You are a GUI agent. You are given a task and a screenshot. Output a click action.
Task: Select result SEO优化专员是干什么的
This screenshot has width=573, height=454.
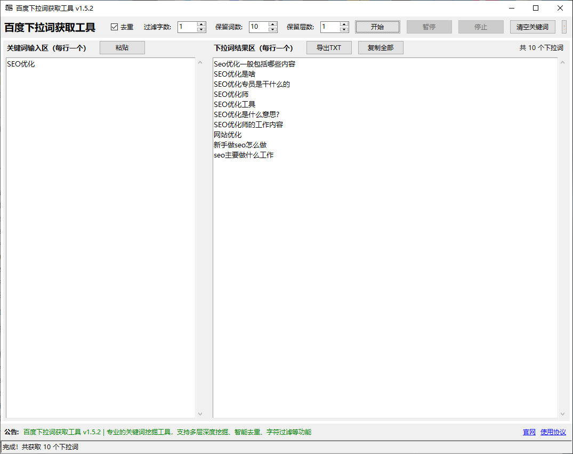(x=252, y=84)
